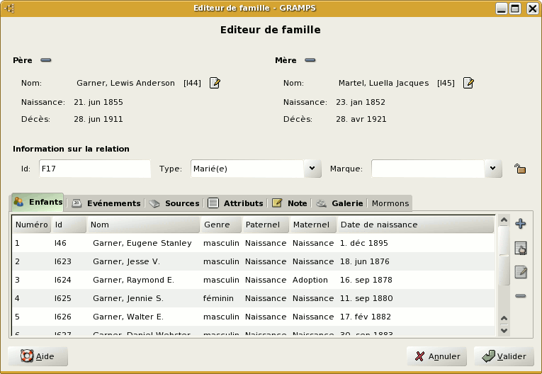Remove the father (Père) from the family
542x374 pixels.
tap(45, 60)
